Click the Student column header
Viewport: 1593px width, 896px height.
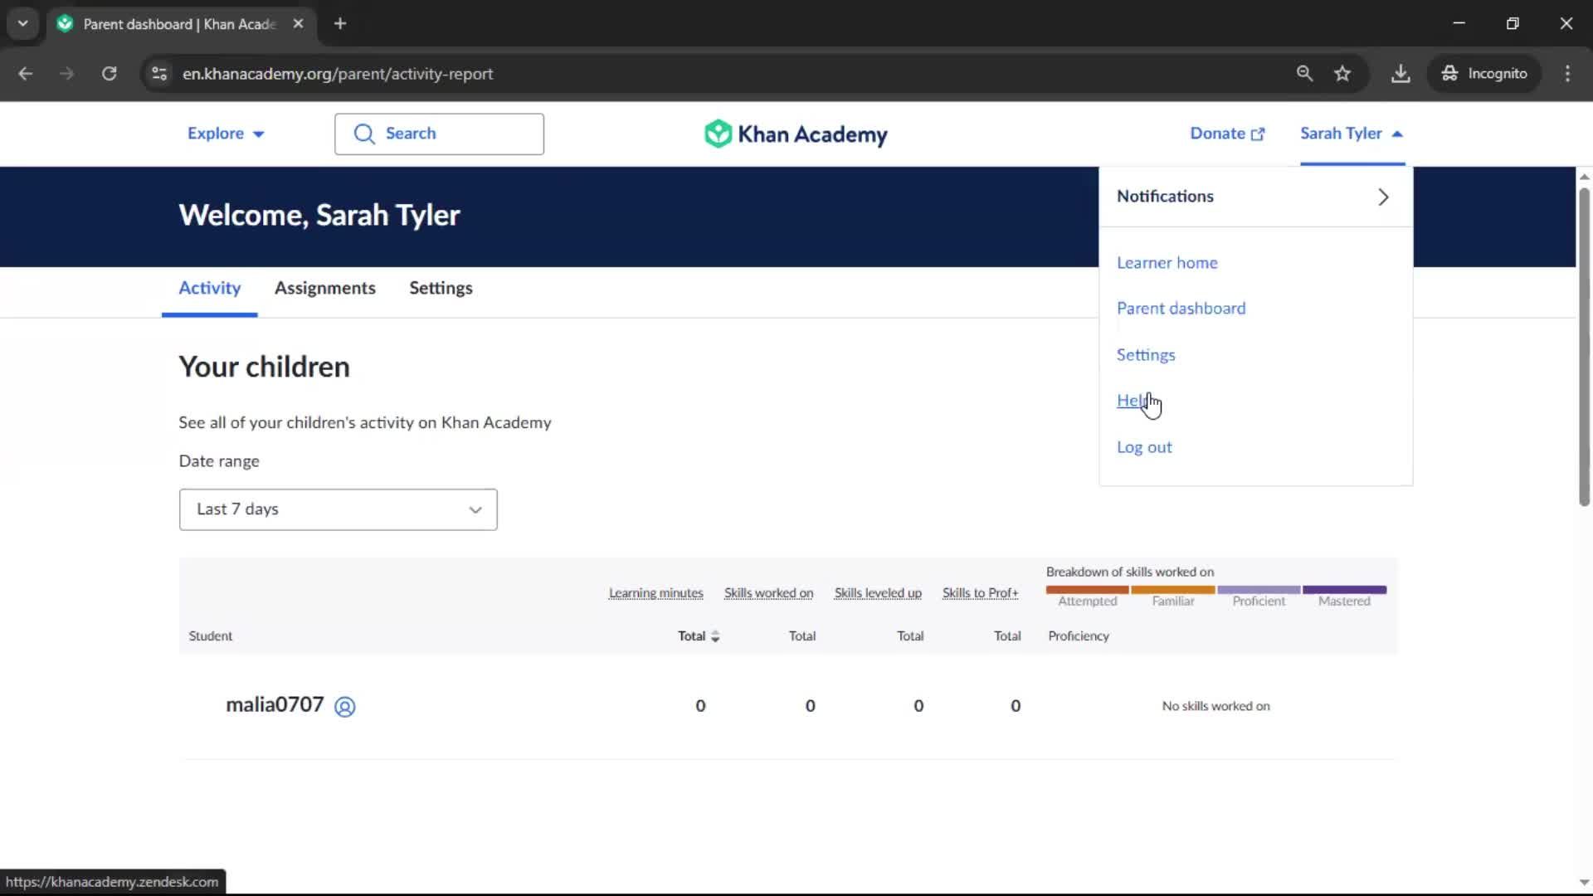coord(210,636)
